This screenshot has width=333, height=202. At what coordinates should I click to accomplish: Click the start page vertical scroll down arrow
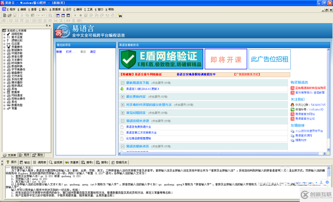(x=328, y=150)
